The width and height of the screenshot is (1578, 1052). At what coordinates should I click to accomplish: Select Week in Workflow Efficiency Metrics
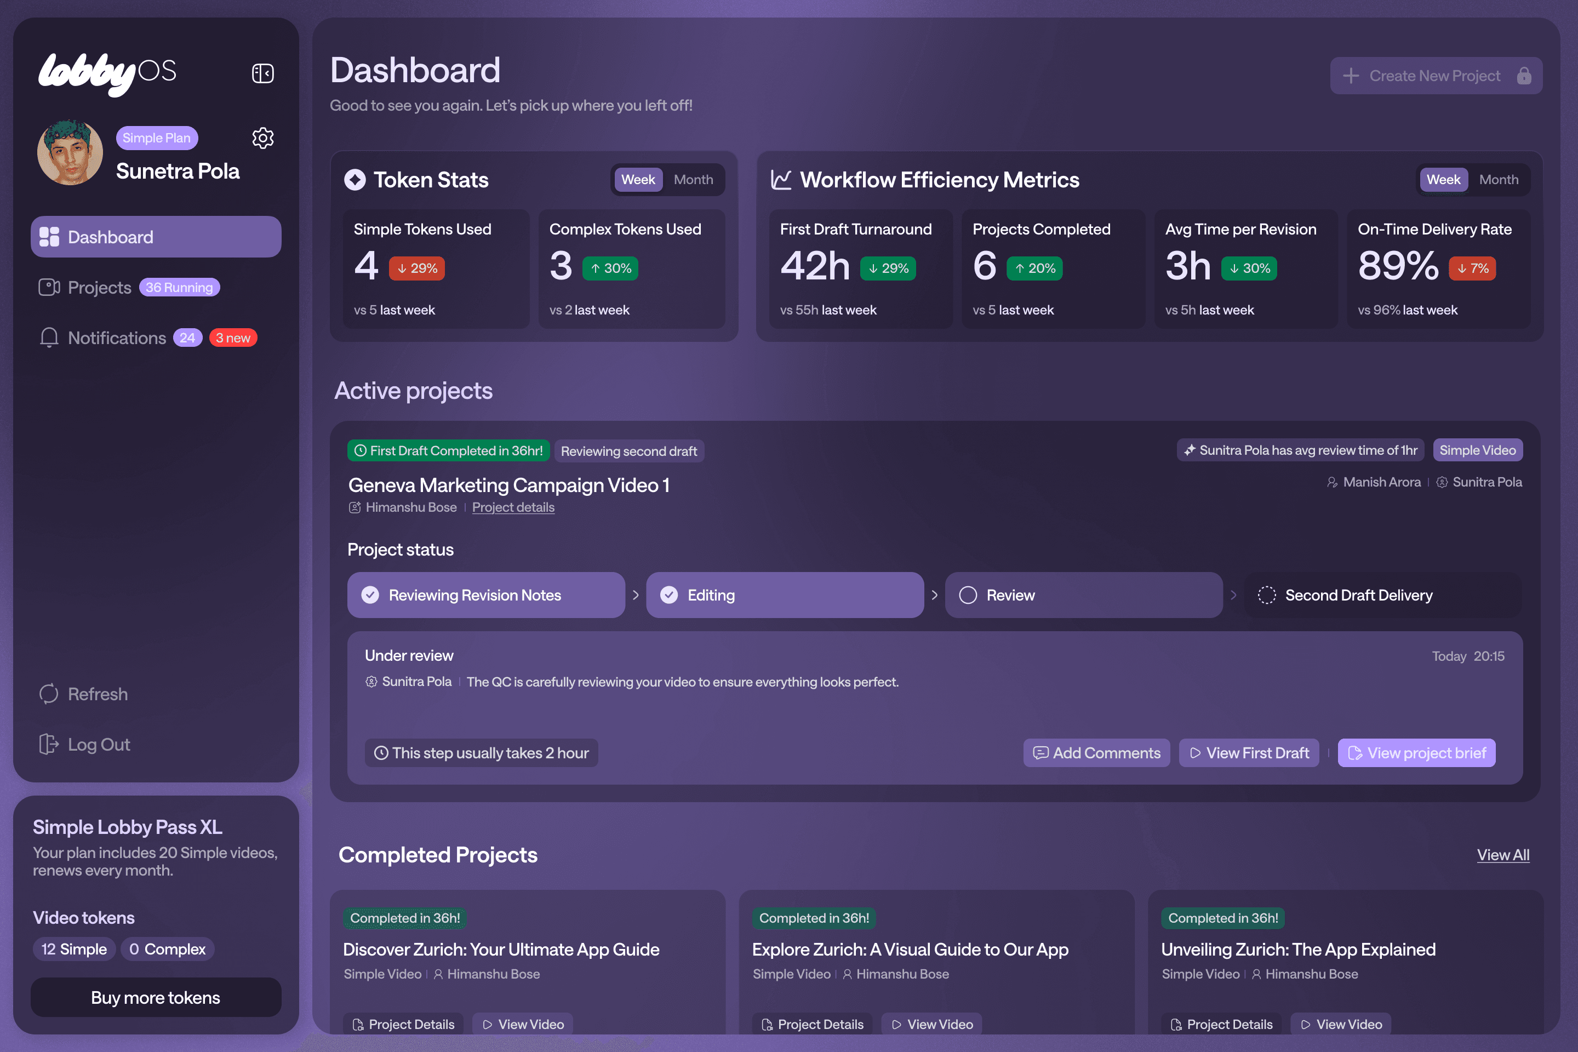pyautogui.click(x=1443, y=180)
